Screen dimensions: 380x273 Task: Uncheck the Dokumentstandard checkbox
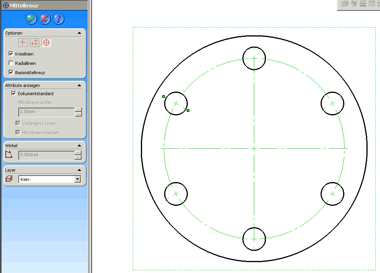pos(14,93)
